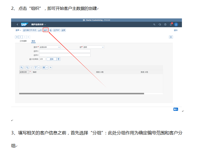This screenshot has width=201, height=155.
Task: Expand the 按 名称 dropdown
Action: click(103, 47)
